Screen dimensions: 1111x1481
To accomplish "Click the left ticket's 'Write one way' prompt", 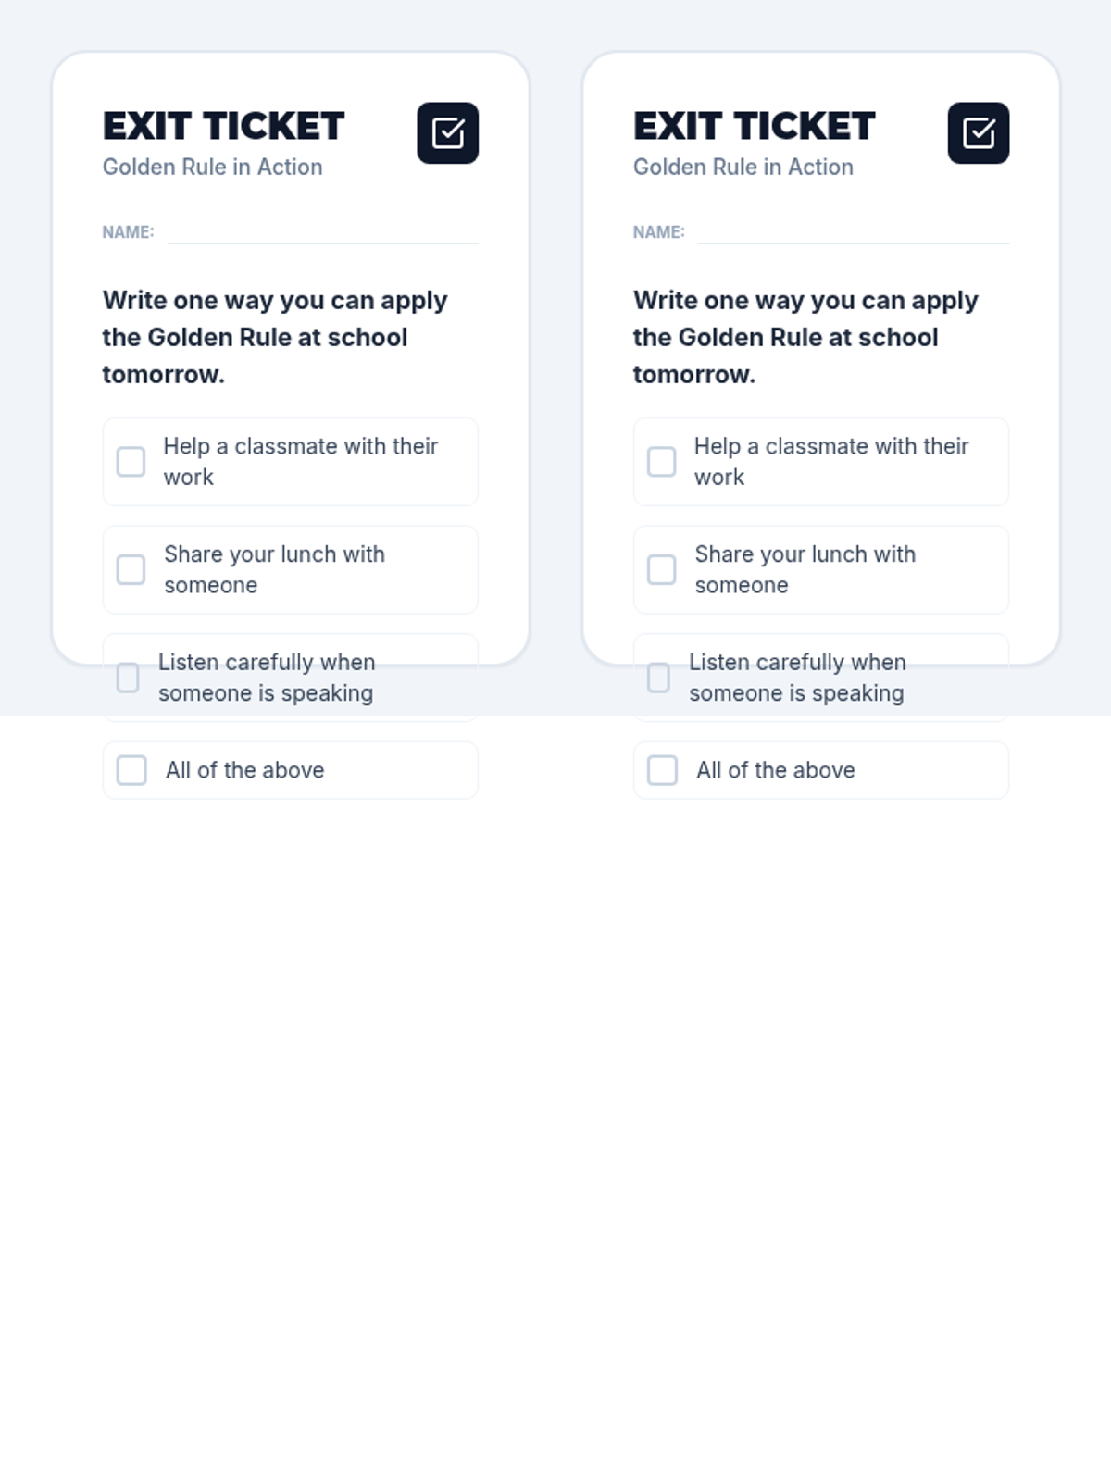I will point(274,337).
